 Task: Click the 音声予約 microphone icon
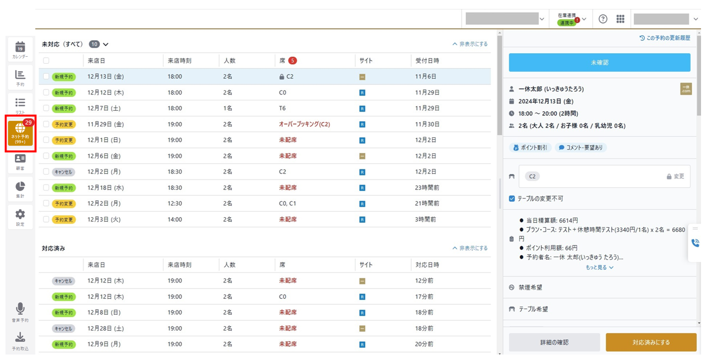[x=20, y=312]
